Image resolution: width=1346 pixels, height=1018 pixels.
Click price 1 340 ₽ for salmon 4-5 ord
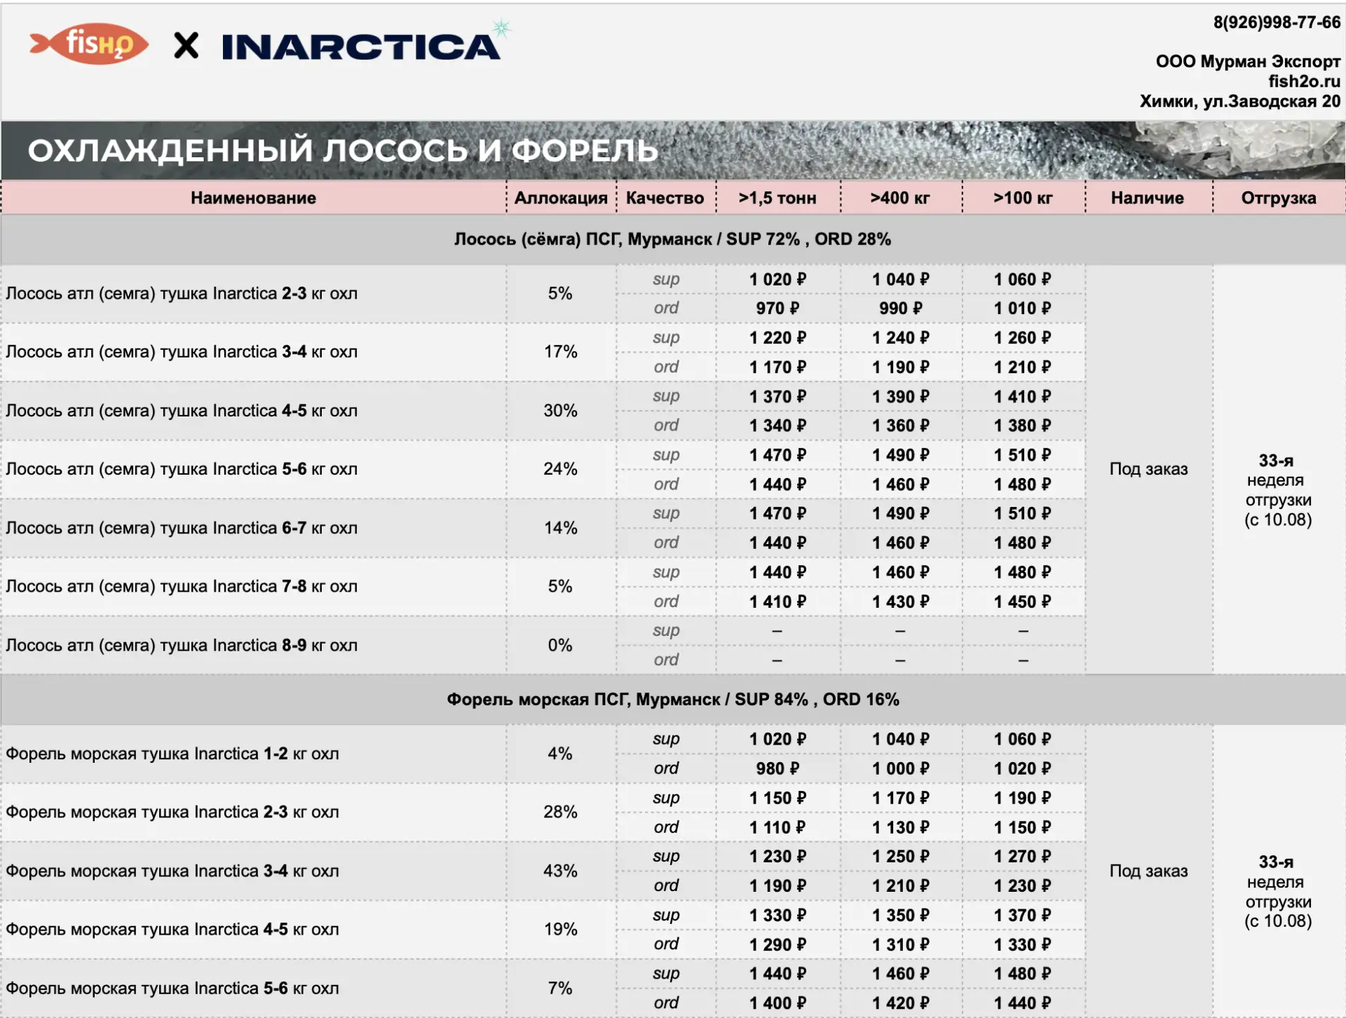(777, 426)
